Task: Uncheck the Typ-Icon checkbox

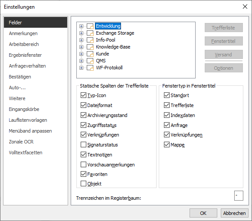Action: pos(83,95)
